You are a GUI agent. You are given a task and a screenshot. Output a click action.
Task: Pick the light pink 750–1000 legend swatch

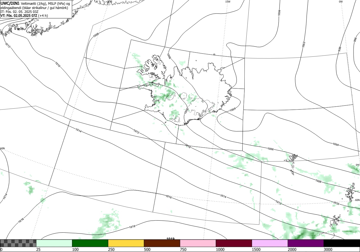point(198,243)
